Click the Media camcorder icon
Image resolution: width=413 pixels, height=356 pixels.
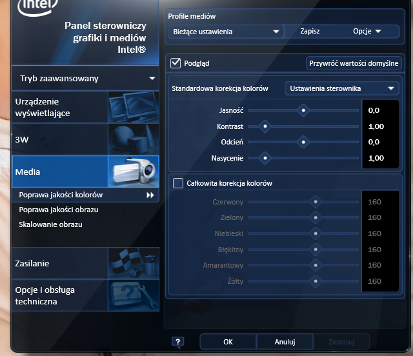[x=134, y=172]
